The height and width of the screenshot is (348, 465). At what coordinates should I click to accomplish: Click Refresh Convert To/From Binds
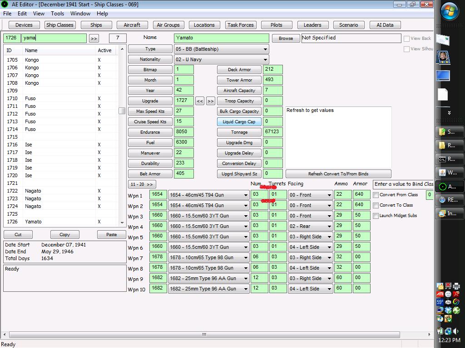click(x=338, y=174)
